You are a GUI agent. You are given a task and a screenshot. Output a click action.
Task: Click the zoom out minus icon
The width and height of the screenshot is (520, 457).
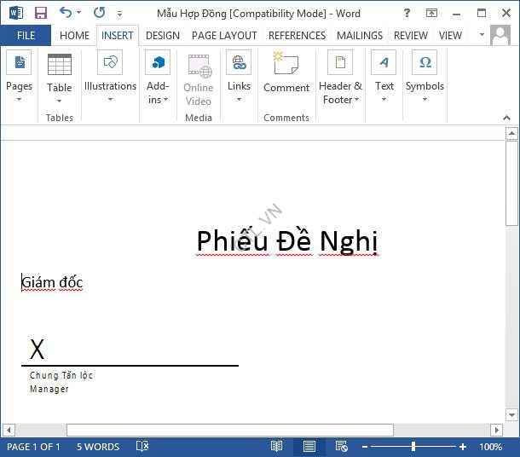tap(364, 447)
